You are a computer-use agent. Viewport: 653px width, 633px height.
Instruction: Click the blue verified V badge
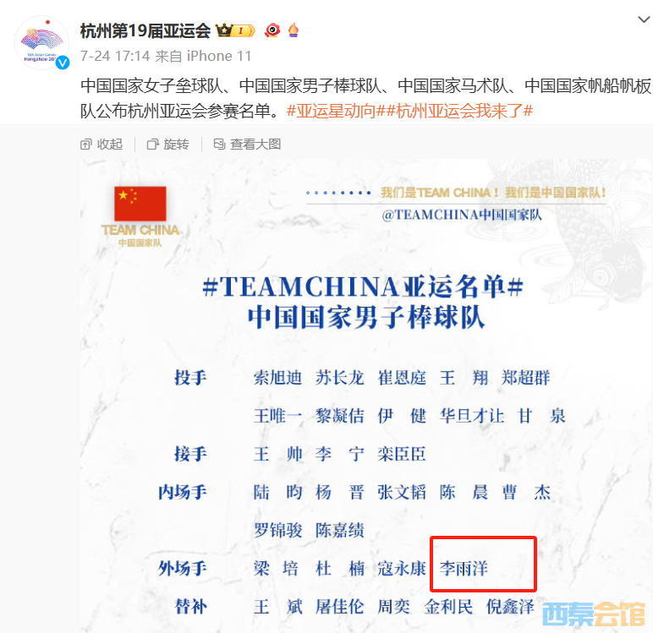tap(63, 63)
